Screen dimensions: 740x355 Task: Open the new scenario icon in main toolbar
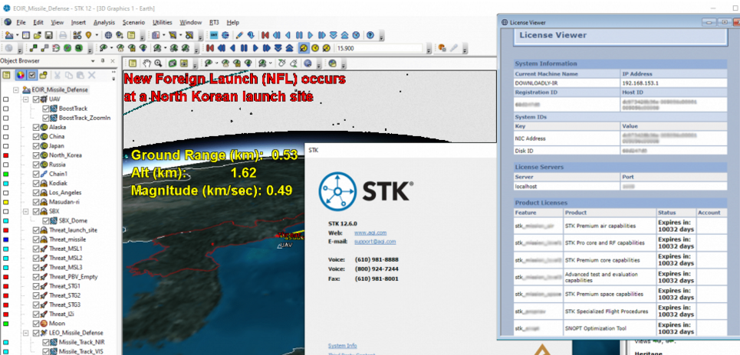(x=9, y=35)
